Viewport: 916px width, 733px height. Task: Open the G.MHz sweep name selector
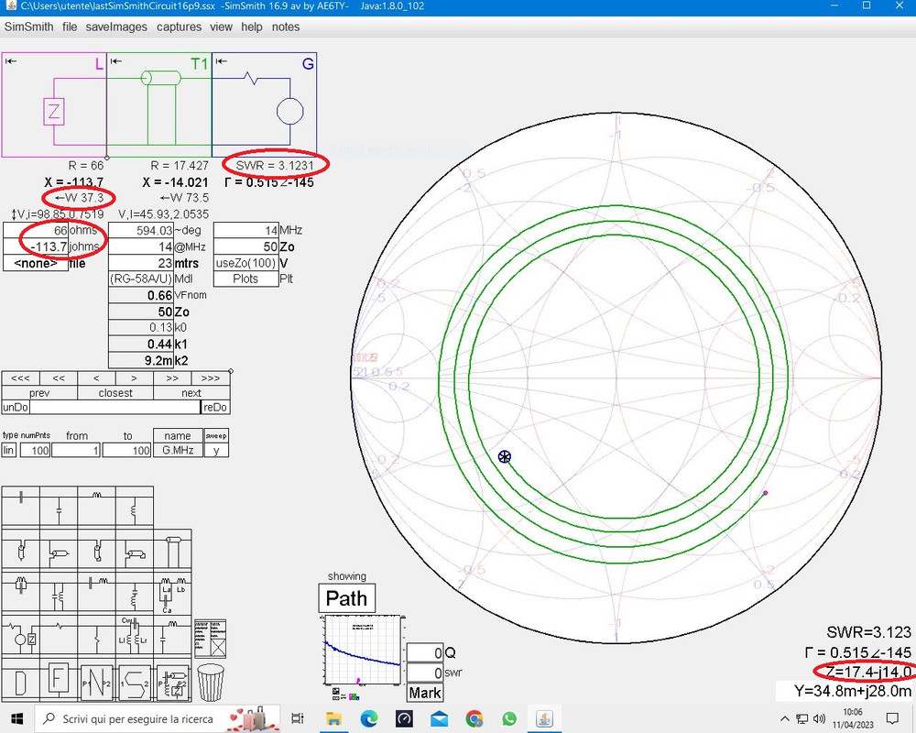tap(178, 450)
